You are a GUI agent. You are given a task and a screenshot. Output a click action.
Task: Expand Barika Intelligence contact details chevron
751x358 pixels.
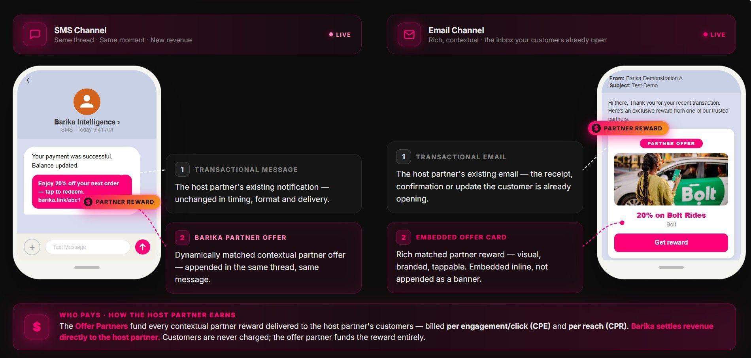(x=119, y=122)
